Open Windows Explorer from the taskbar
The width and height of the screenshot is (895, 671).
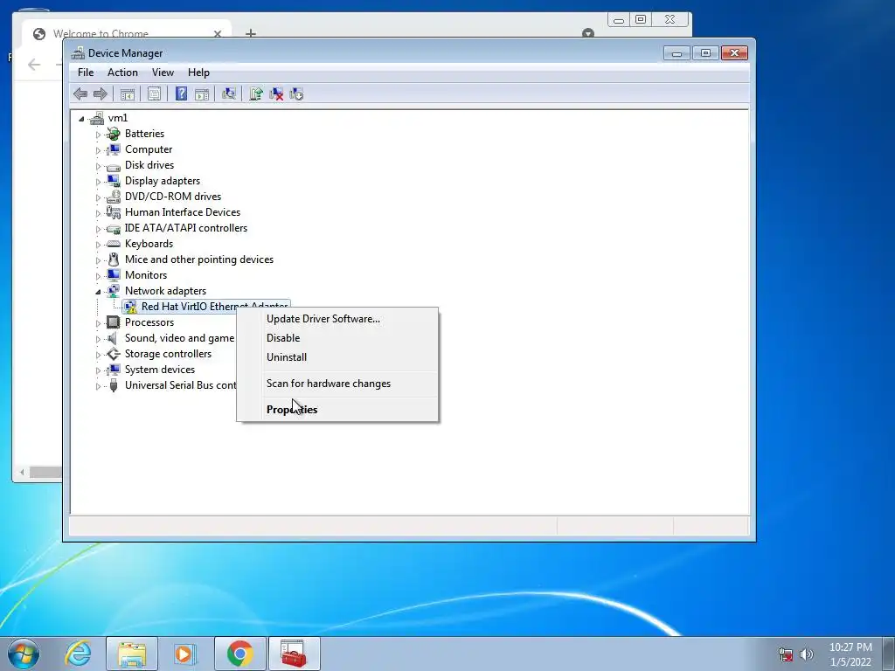(x=132, y=654)
